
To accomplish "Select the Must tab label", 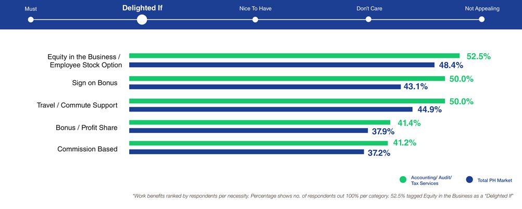I will tap(31, 8).
